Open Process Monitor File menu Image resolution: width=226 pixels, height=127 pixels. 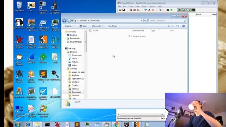[x=119, y=6]
